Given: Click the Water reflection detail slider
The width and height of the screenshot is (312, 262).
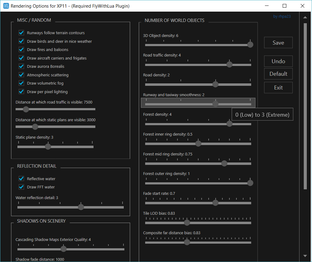Looking at the screenshot, I should (x=71, y=206).
